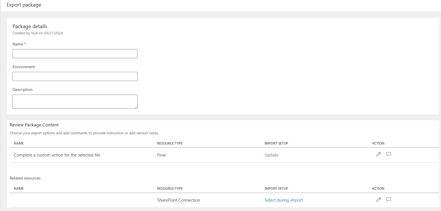Select the Name field label
The image size is (441, 211).
pos(18,44)
